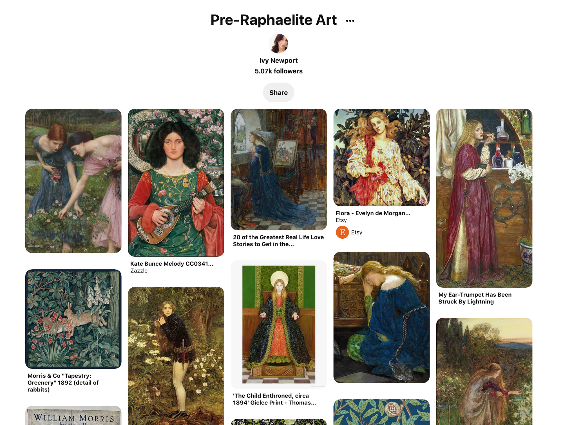Click '20 of the Greatest Real Life Love Stories' title
The width and height of the screenshot is (563, 425).
(278, 241)
